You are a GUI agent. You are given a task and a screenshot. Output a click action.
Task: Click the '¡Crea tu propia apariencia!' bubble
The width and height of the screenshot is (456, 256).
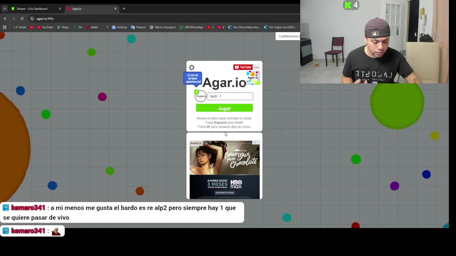pyautogui.click(x=193, y=78)
